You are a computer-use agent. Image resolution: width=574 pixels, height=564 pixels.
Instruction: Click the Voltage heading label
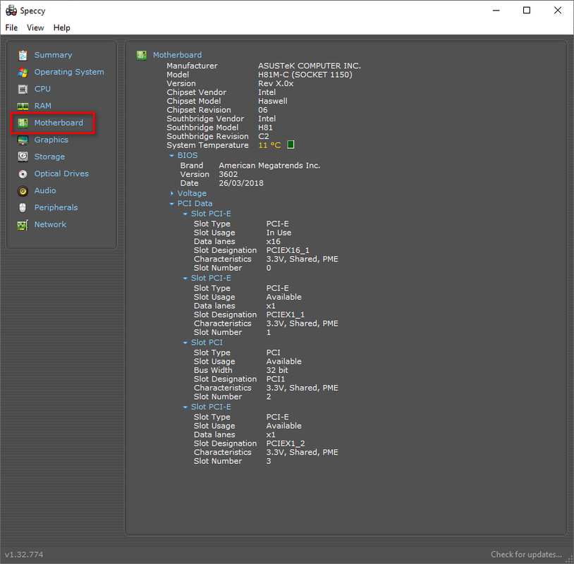point(192,193)
